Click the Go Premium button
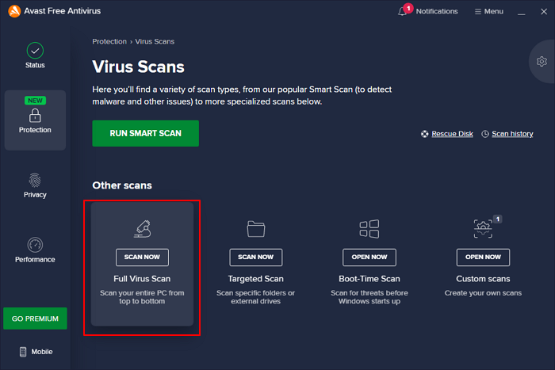Image resolution: width=555 pixels, height=370 pixels. [35, 319]
